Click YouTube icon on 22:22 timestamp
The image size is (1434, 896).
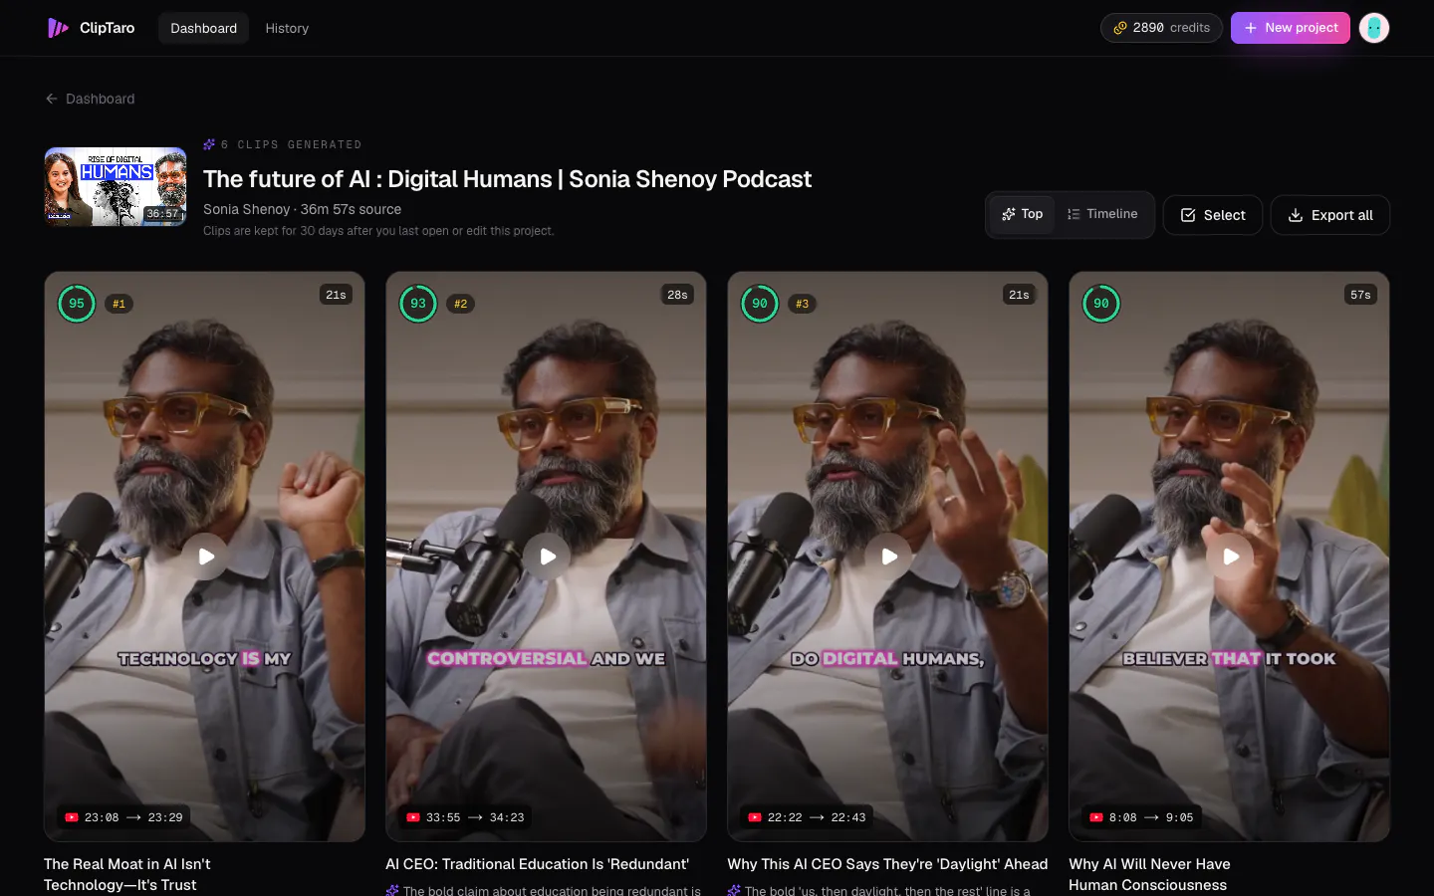[755, 817]
